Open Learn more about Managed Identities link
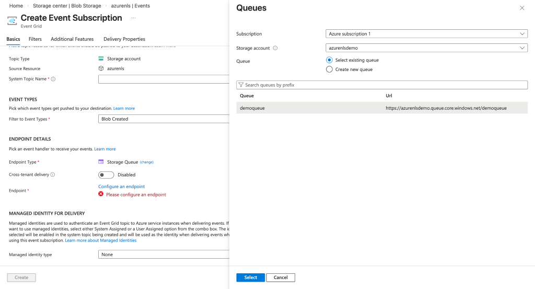Viewport: 535px width, 289px height. [101, 240]
